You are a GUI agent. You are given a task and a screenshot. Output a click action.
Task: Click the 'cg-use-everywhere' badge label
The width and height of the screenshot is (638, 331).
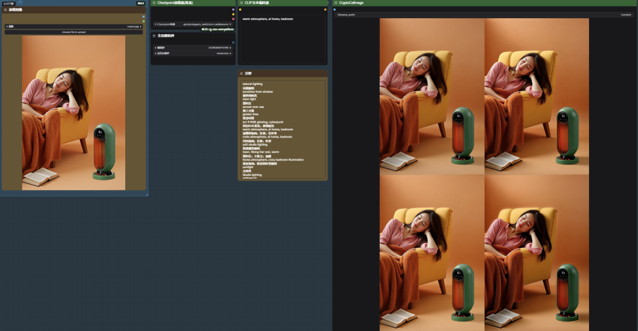coord(217,30)
